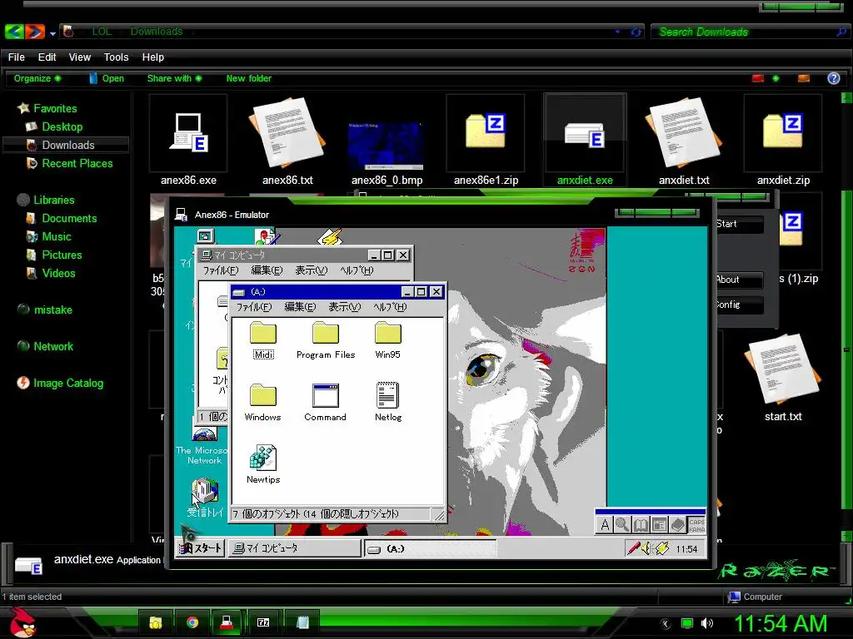
Task: Click the emulated tray lightning power icon
Action: click(x=661, y=548)
